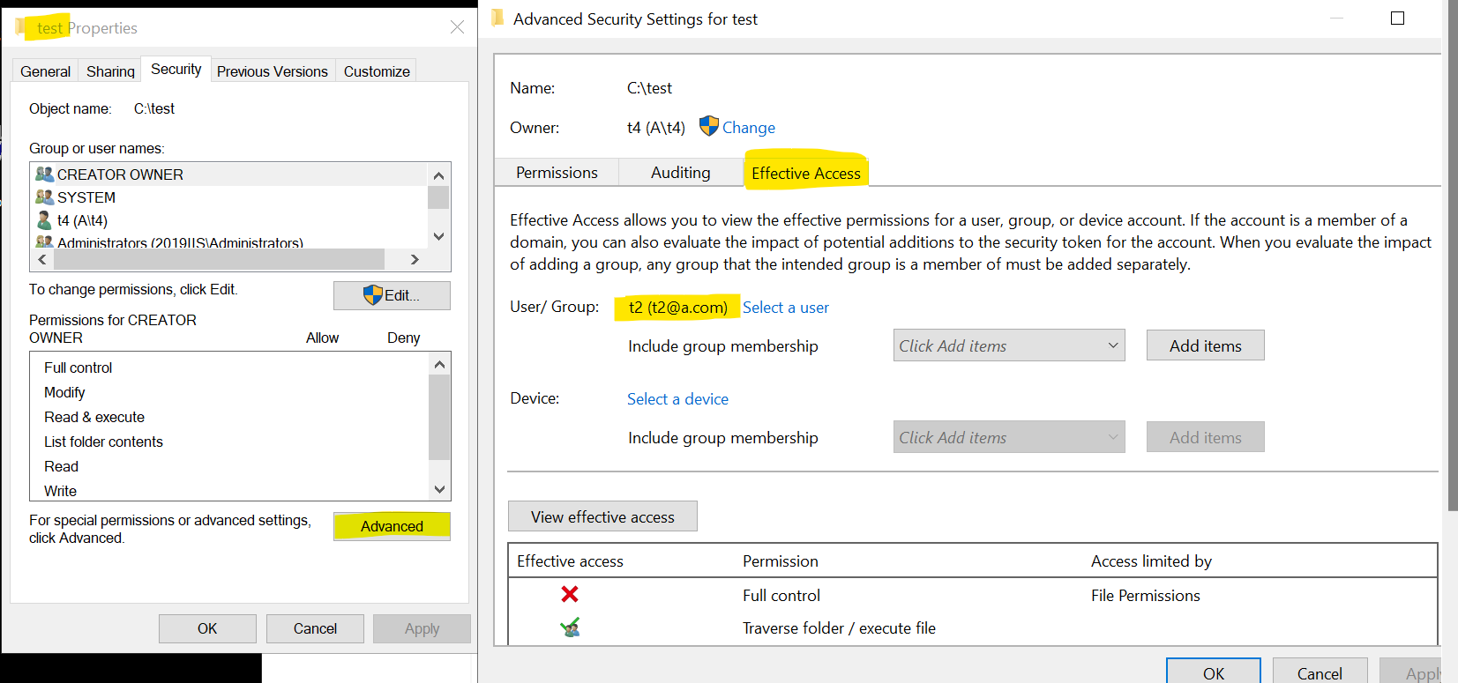Select Administrators entry in group list

[229, 241]
